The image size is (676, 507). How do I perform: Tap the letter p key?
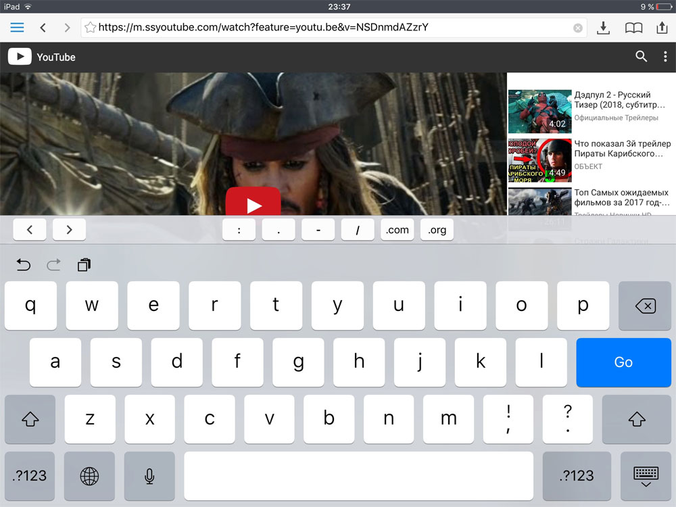click(x=583, y=306)
